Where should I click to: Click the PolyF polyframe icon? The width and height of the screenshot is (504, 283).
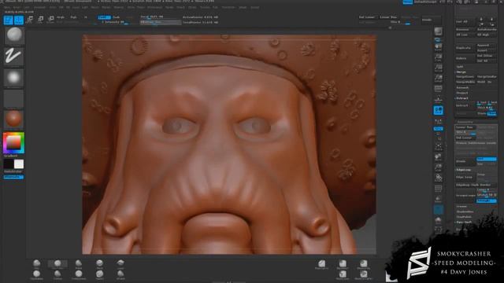click(439, 189)
